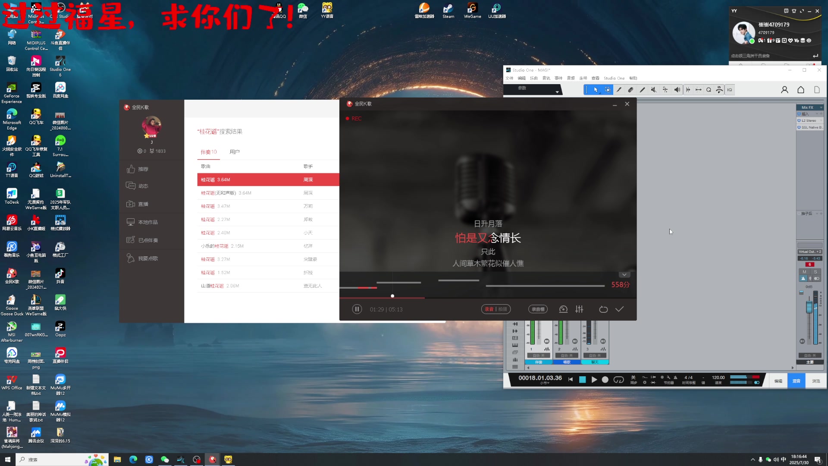Toggle the IQ input quantize button
This screenshot has height=466, width=828.
click(x=730, y=90)
